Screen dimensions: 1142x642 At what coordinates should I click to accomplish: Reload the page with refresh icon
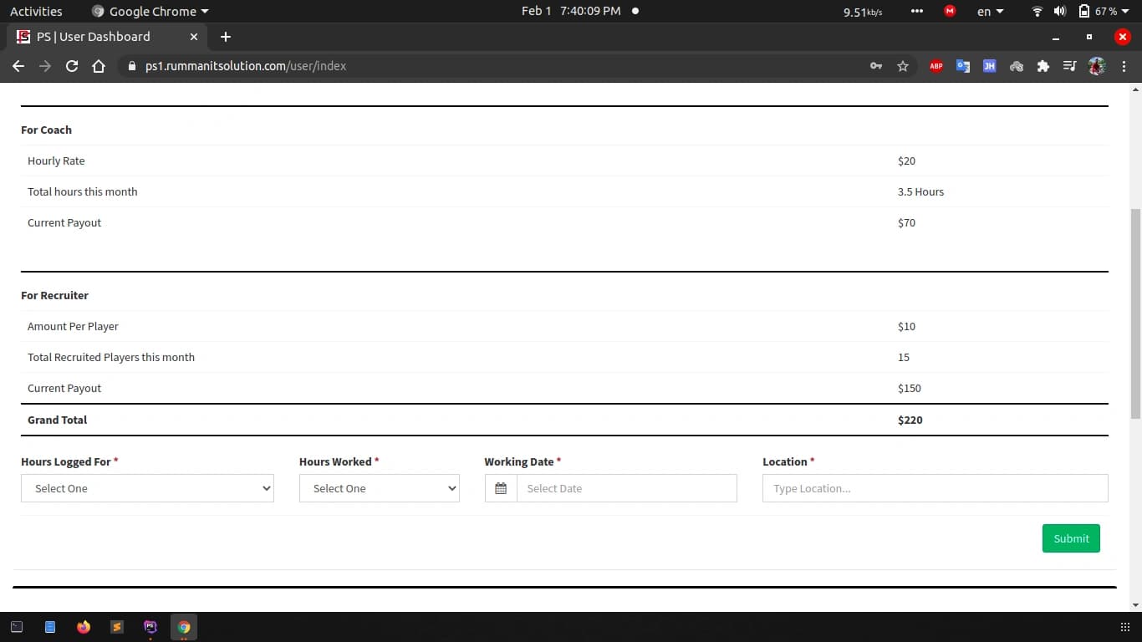[72, 66]
